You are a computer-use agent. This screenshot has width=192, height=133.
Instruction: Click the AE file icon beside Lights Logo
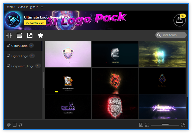[x=8, y=56]
